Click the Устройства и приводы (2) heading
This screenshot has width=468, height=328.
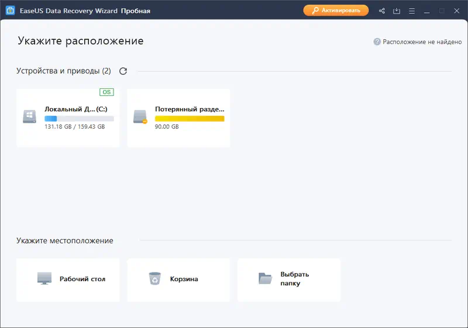click(64, 71)
